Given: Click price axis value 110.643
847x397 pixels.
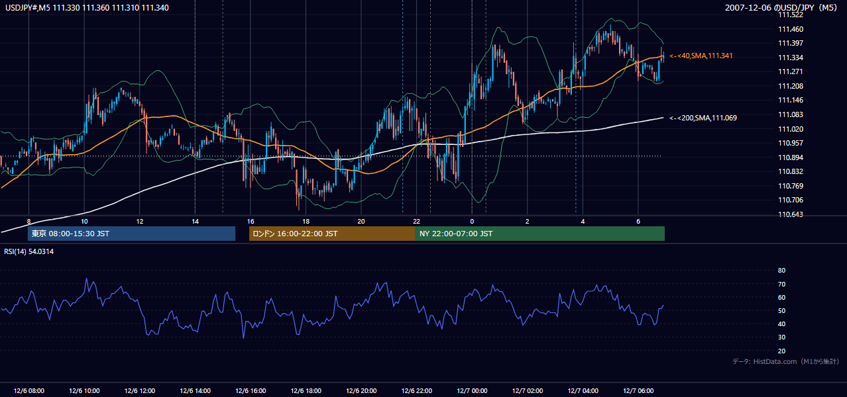Looking at the screenshot, I should (789, 214).
